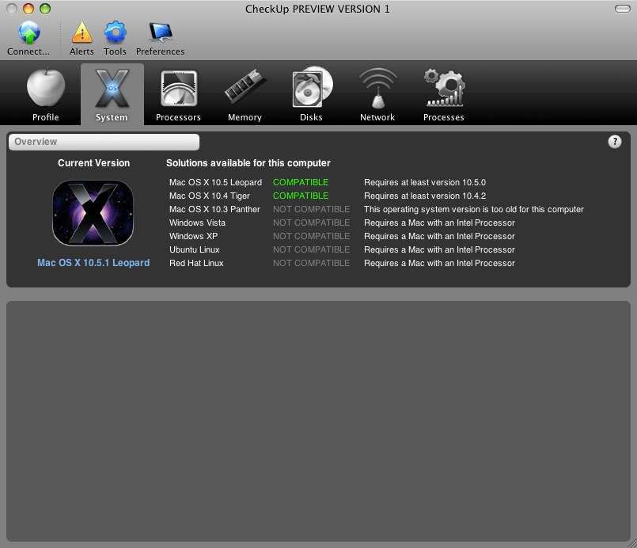
Task: Click the Connect globe icon
Action: 28,33
